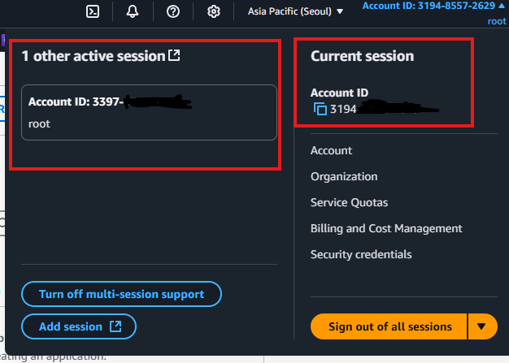Open Billing and Cost Management
The image size is (509, 363).
(x=386, y=228)
